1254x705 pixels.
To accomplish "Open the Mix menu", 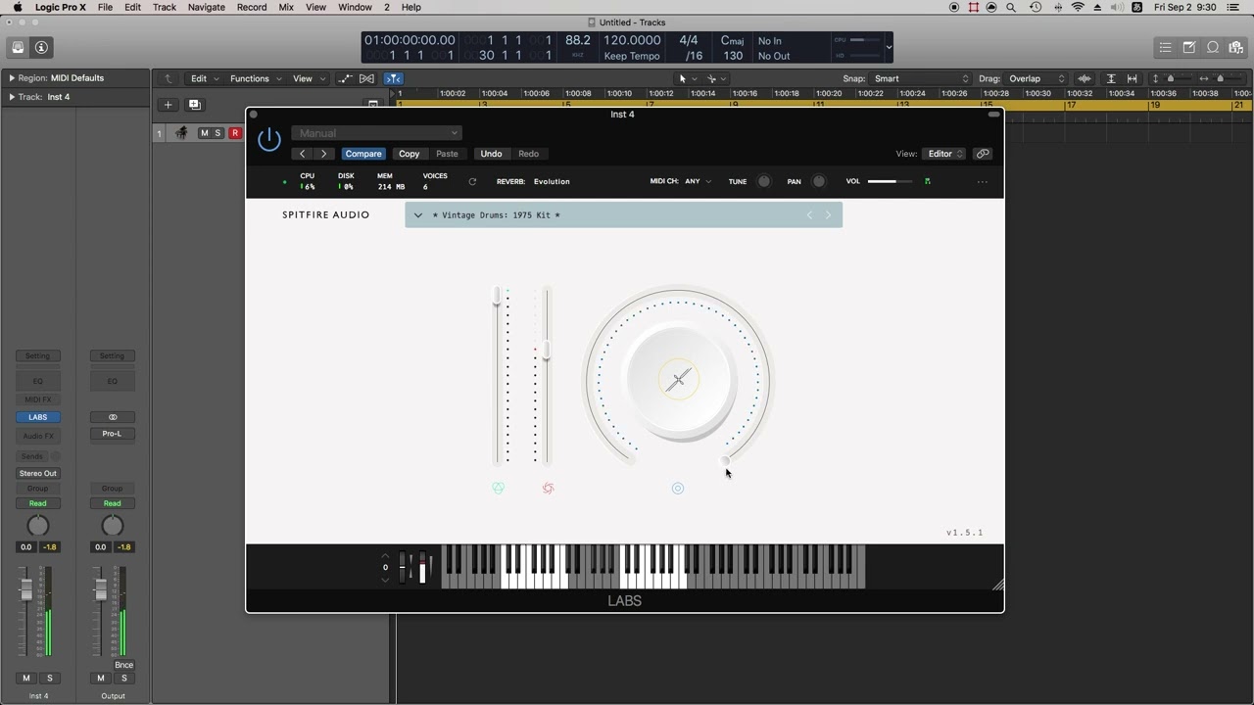I will point(286,7).
